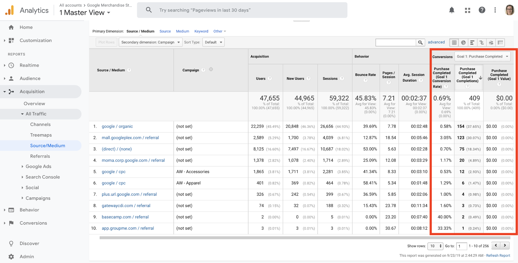
Task: Expand the Customization sidebar section
Action: (5, 40)
